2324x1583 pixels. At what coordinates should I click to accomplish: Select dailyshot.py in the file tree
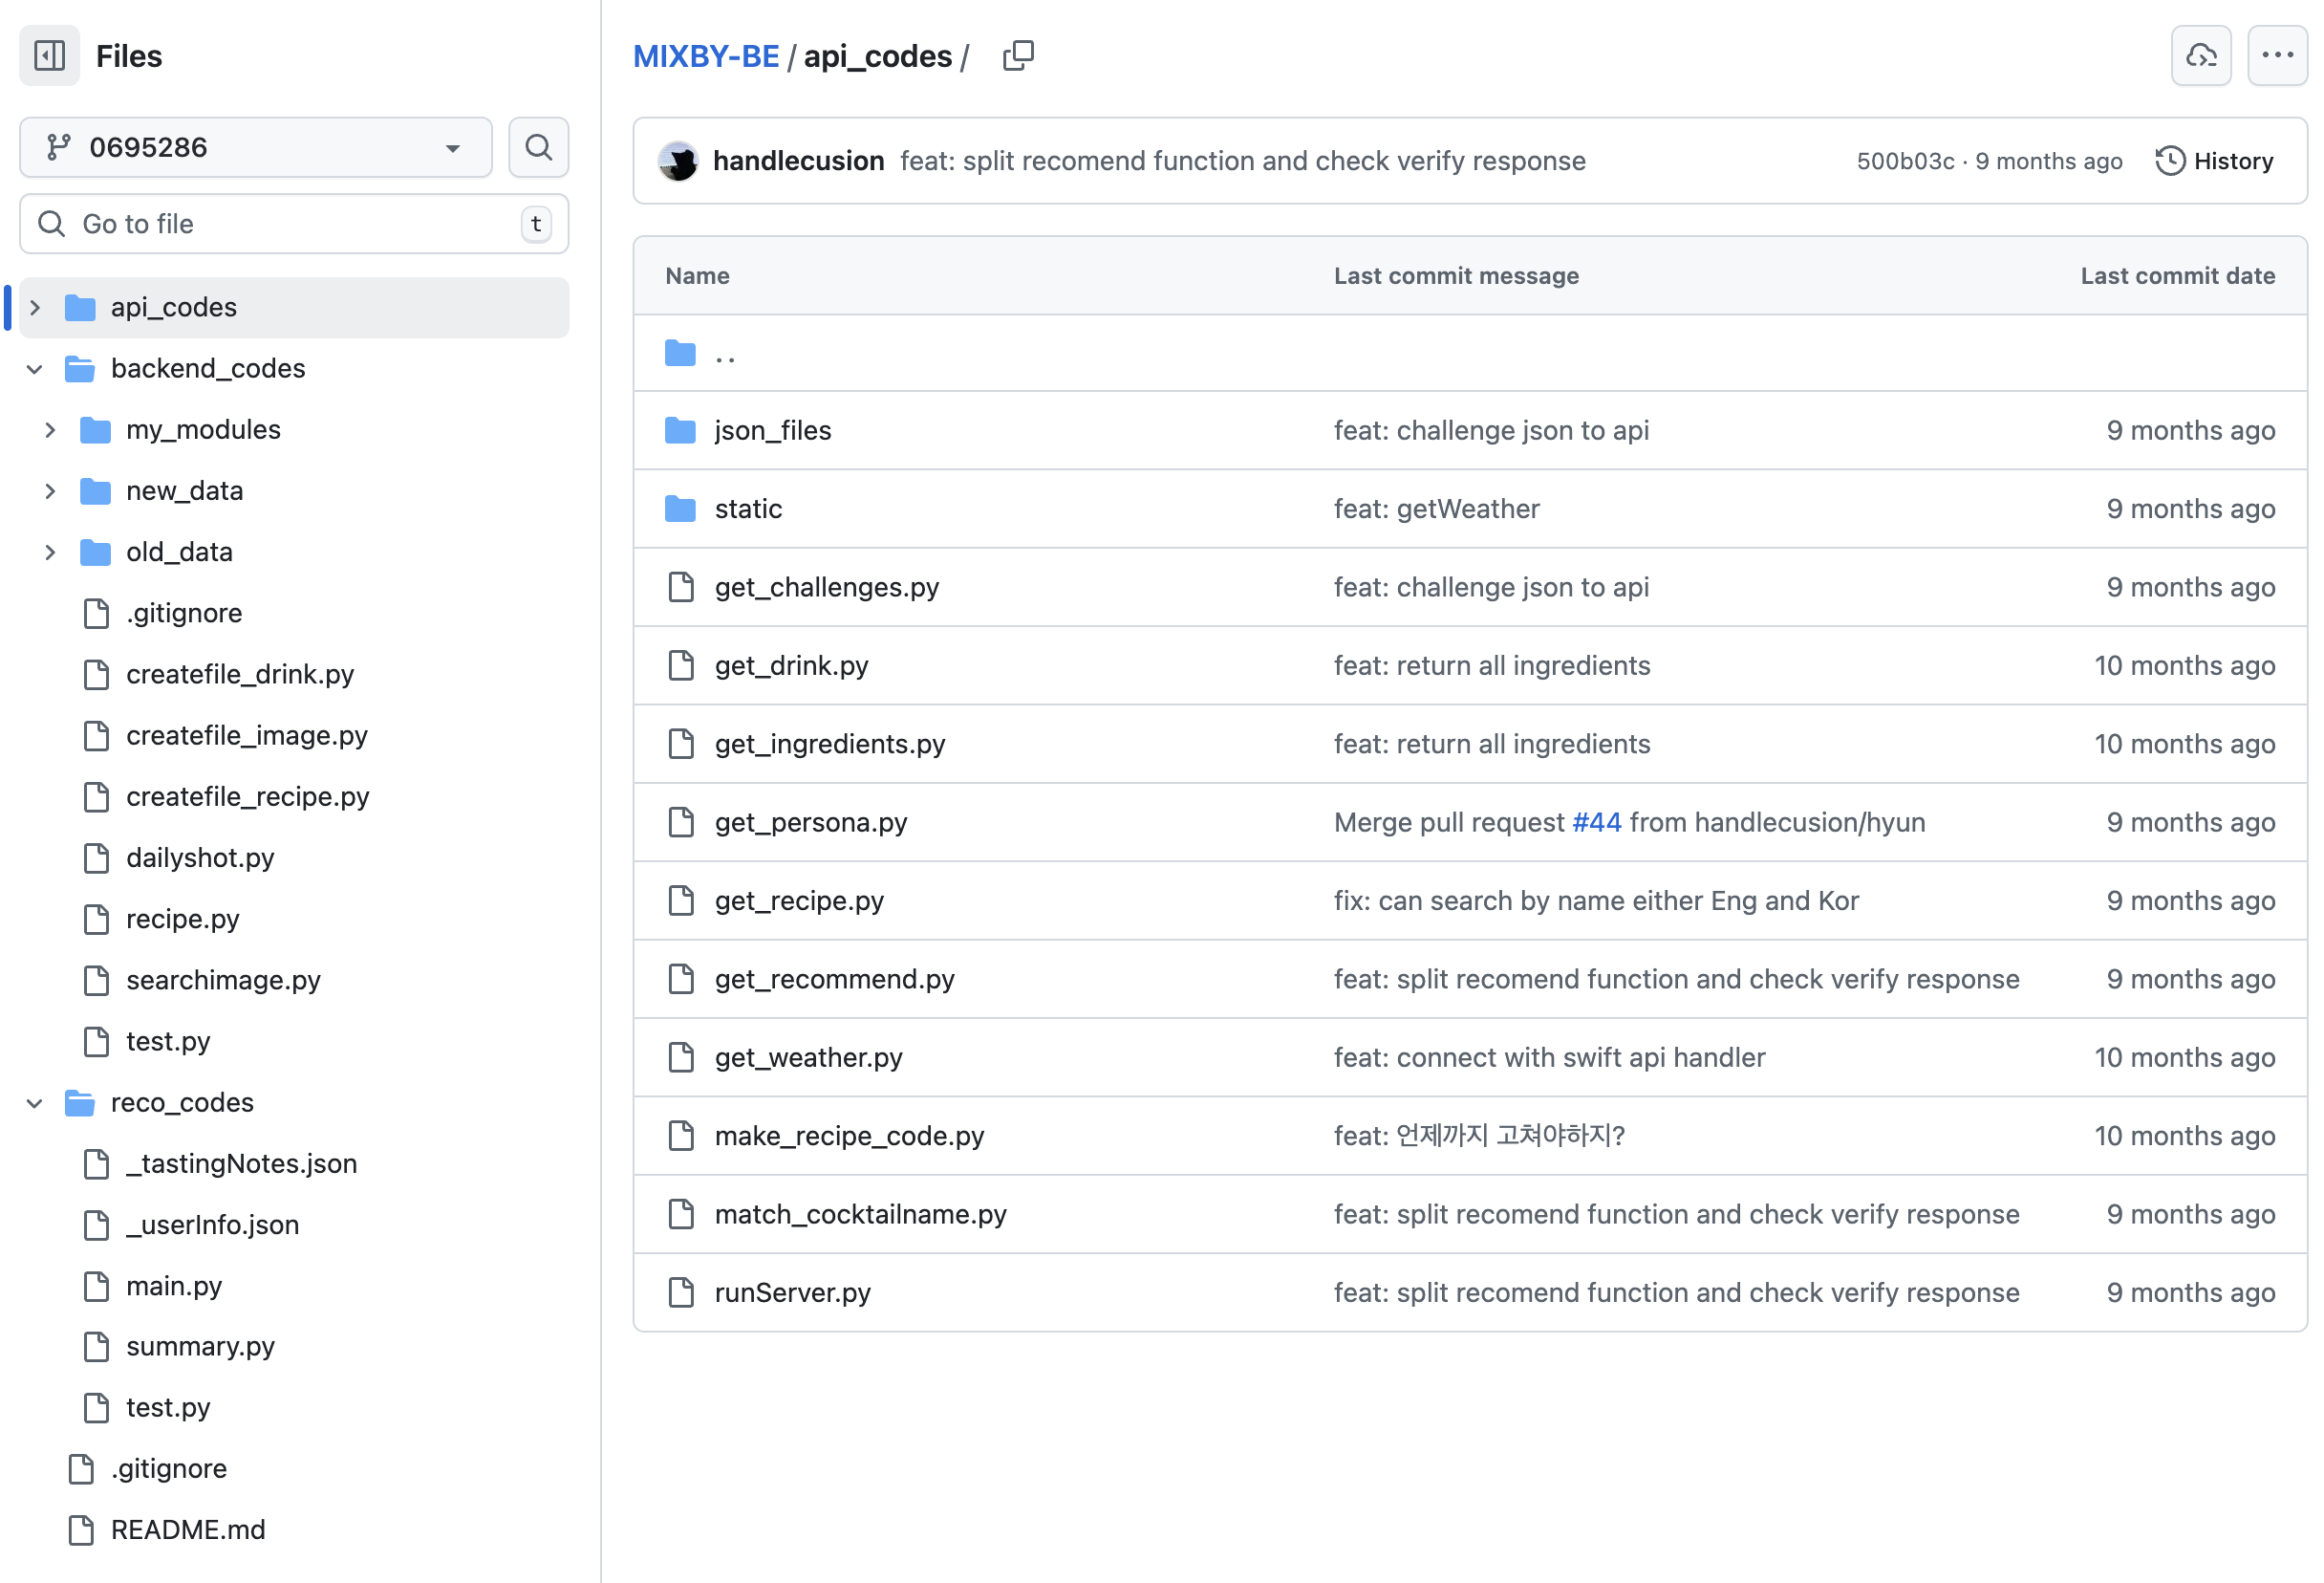(x=200, y=857)
